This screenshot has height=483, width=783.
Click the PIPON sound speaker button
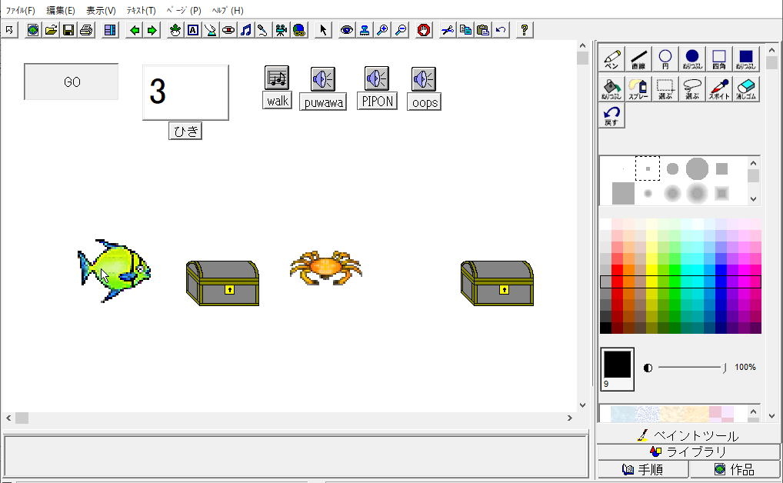click(x=377, y=78)
